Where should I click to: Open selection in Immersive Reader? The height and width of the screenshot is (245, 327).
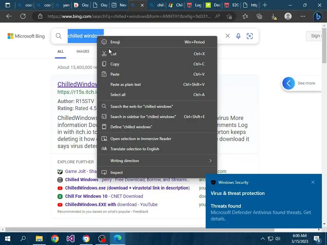click(157, 139)
